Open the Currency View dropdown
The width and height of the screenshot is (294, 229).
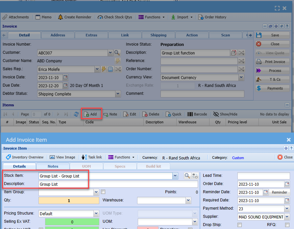[x=241, y=78]
